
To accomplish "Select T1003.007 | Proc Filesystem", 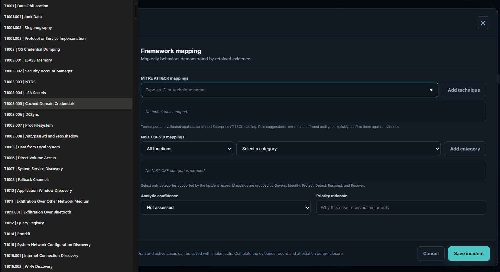I will pyautogui.click(x=67, y=125).
